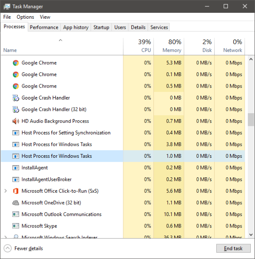Sort by the Network column header
The width and height of the screenshot is (255, 259).
point(229,46)
